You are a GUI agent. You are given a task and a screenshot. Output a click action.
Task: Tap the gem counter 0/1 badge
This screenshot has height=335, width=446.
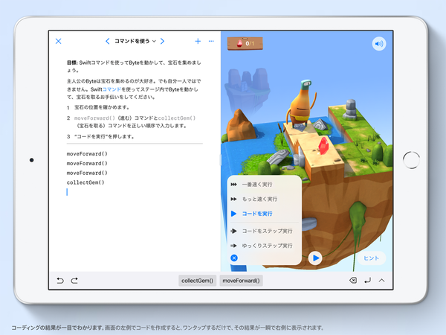point(245,44)
